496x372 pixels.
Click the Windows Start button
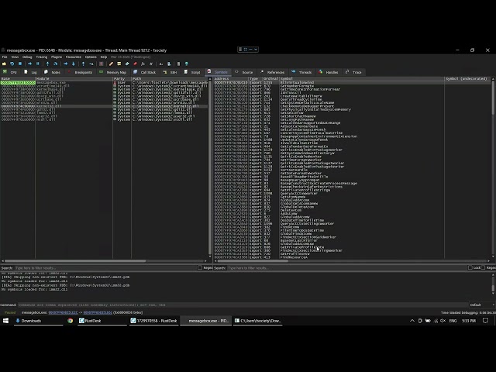pos(5,320)
